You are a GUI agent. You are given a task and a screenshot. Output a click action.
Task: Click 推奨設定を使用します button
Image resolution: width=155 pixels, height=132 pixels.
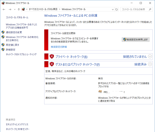(x=135, y=39)
